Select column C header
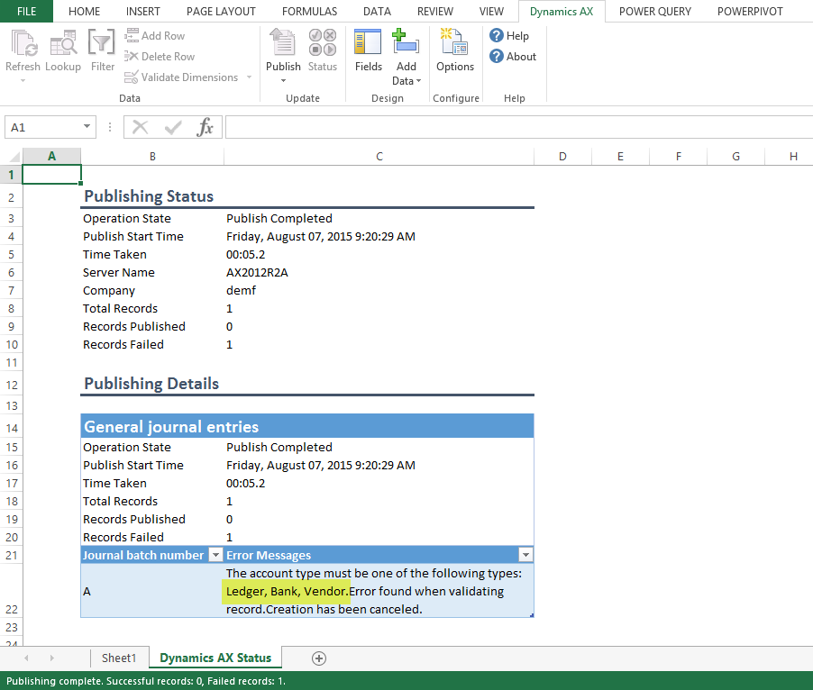Image resolution: width=813 pixels, height=690 pixels. click(379, 157)
